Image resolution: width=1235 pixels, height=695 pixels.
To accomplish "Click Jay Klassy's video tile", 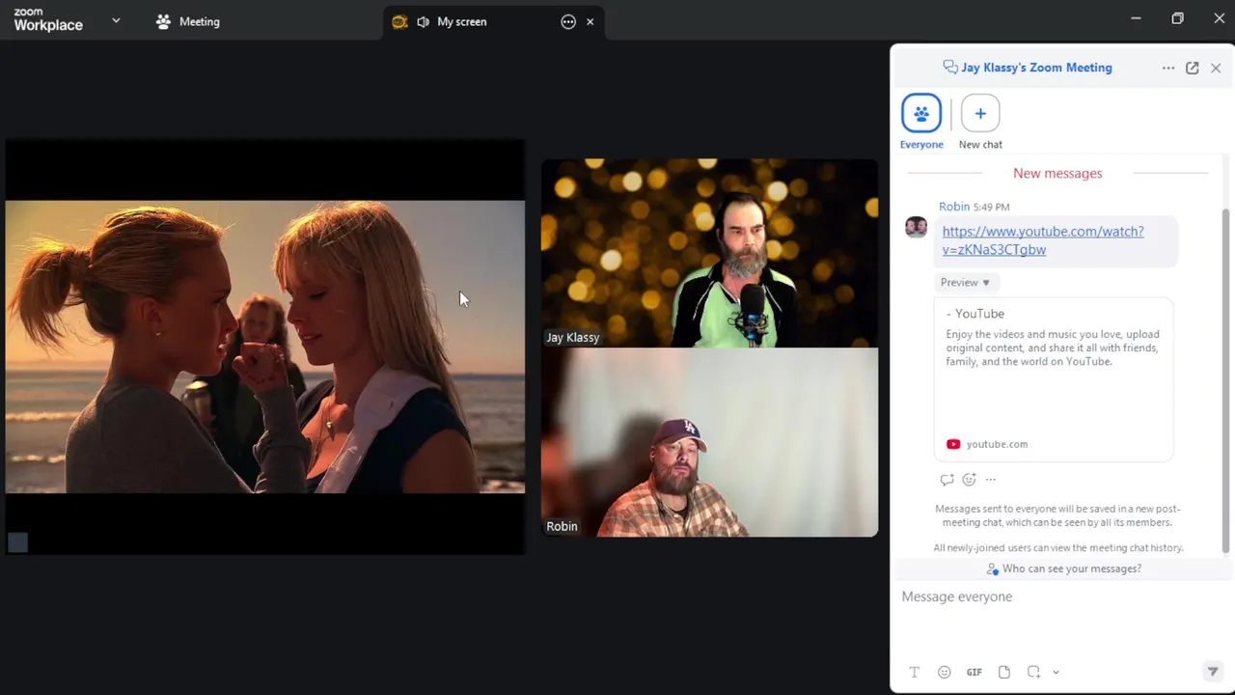I will pos(709,253).
